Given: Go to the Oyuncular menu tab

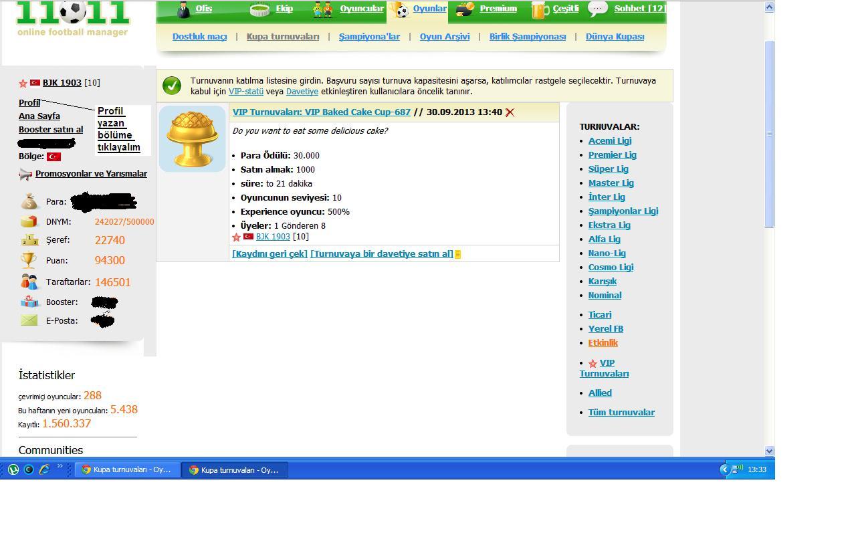Looking at the screenshot, I should [x=361, y=9].
